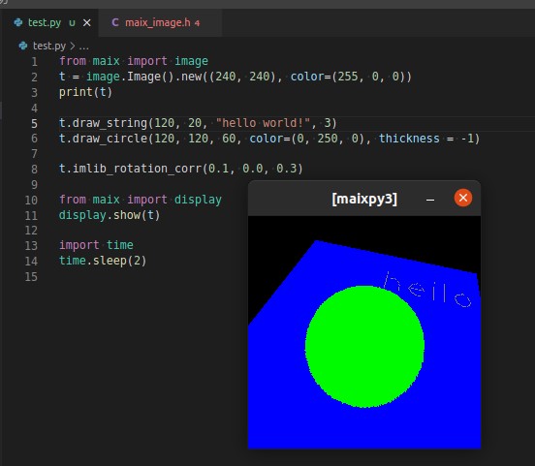The height and width of the screenshot is (466, 535).
Task: Close the test.py tab
Action: [87, 23]
